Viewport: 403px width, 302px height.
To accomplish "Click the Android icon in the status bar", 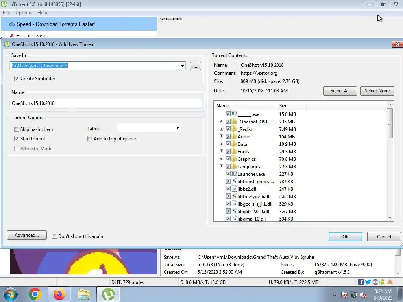I will (x=382, y=282).
